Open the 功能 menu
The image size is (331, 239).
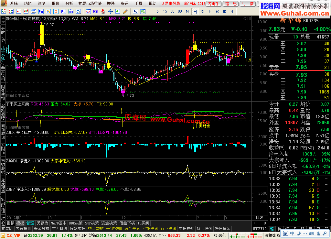click(28, 3)
